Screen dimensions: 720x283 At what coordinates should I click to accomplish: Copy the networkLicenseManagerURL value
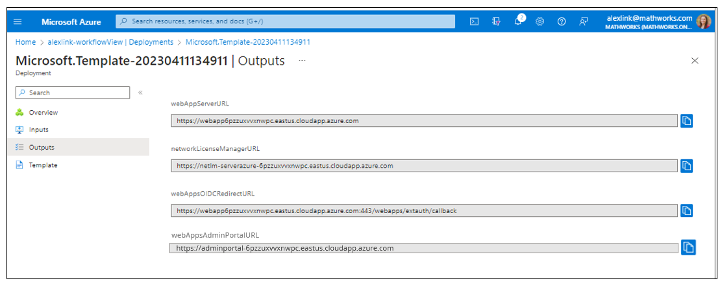coord(686,166)
